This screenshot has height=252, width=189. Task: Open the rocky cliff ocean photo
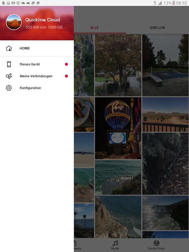(x=118, y=217)
